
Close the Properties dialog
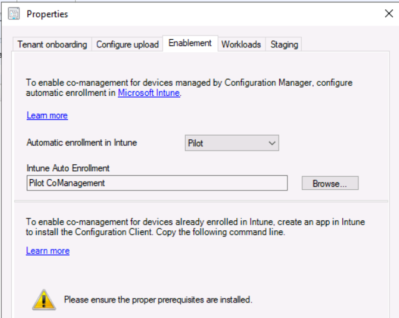click(x=388, y=13)
